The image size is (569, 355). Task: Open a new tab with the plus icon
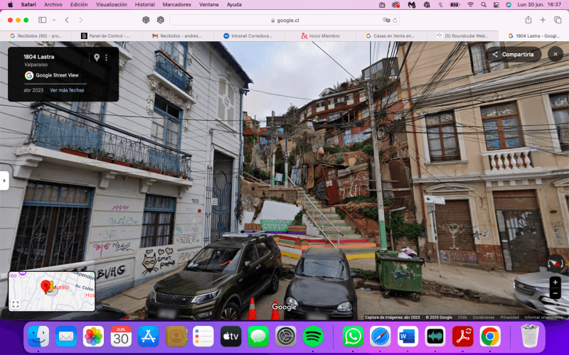543,20
